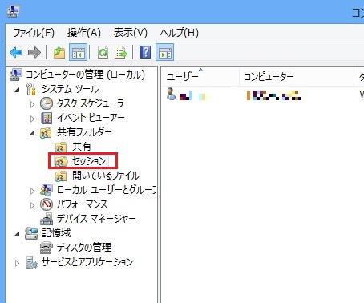Screen dimensions: 364x303
Task: Click the Back arrow toolbar button
Action: pyautogui.click(x=16, y=52)
